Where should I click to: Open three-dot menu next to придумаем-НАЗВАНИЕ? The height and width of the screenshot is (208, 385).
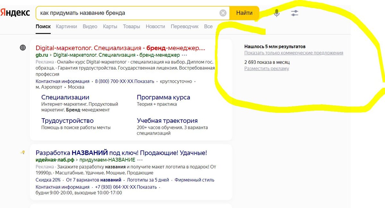pyautogui.click(x=140, y=160)
